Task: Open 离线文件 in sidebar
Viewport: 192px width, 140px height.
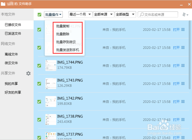Action: 11,54
